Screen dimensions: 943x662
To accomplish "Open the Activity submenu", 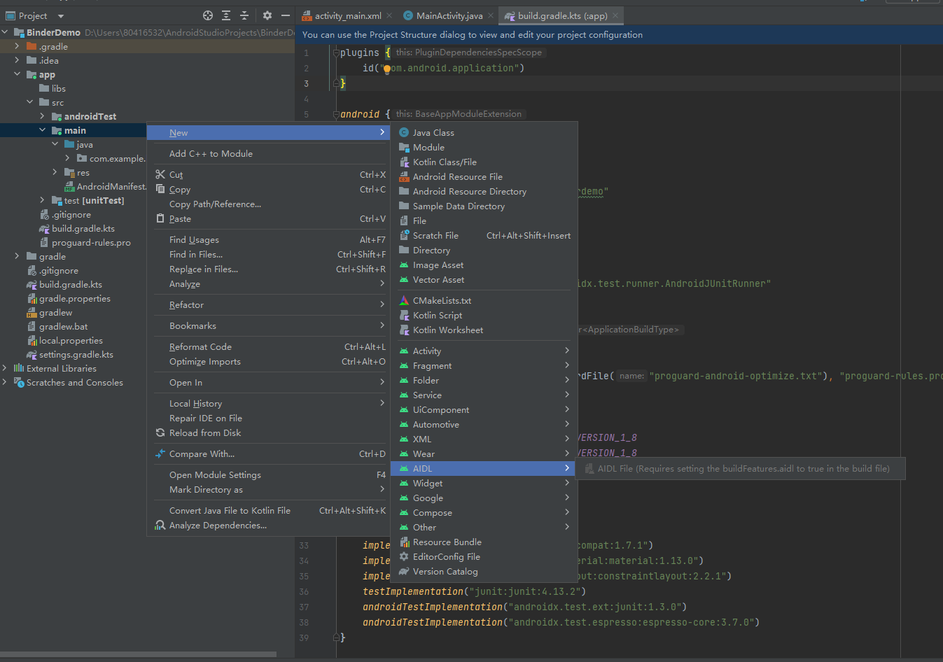I will pos(484,351).
